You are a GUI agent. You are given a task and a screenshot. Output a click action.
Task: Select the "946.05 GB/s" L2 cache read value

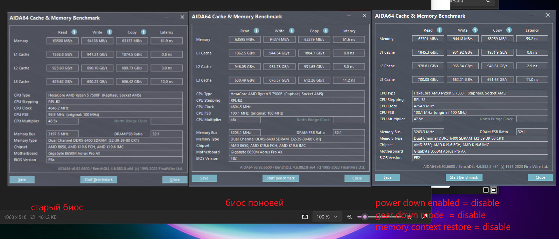(x=245, y=67)
